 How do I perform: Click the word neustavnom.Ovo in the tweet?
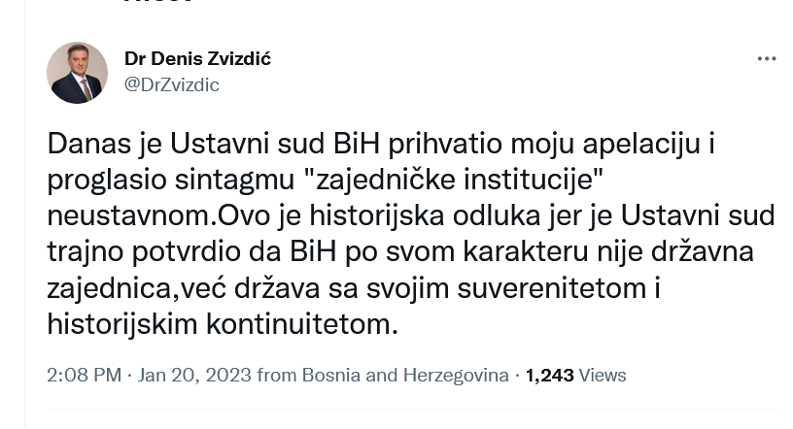click(x=159, y=215)
